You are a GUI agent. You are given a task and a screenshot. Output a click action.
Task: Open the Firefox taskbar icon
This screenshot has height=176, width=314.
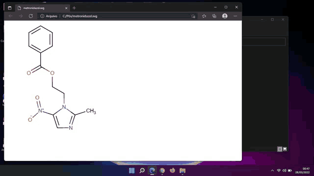(x=172, y=171)
